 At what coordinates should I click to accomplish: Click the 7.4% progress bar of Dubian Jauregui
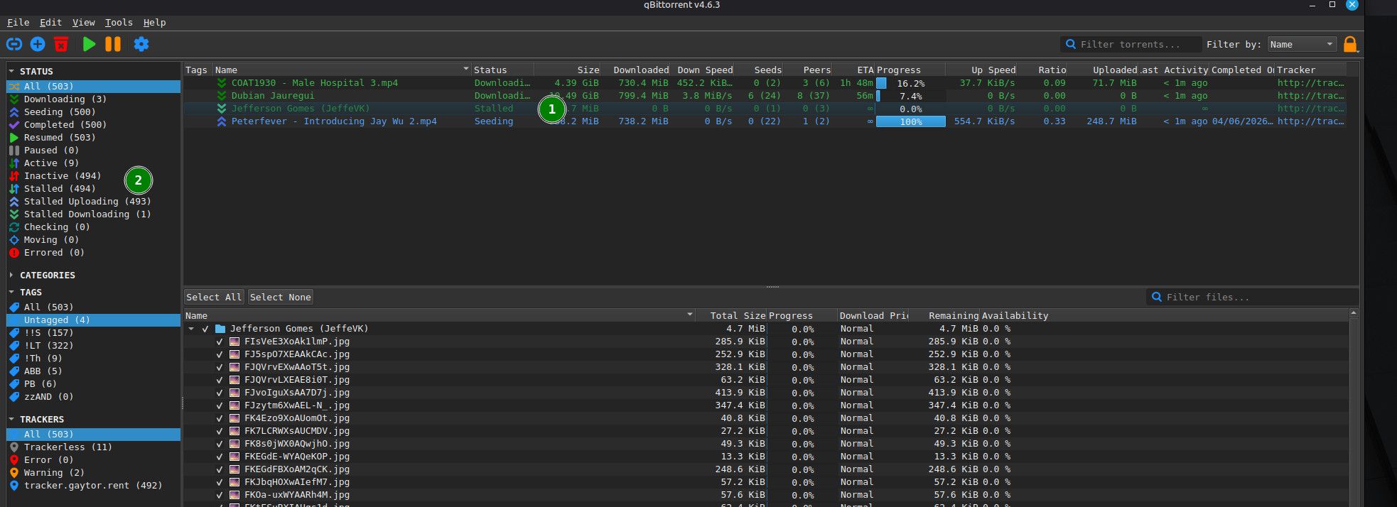pos(910,96)
